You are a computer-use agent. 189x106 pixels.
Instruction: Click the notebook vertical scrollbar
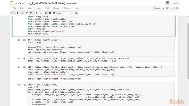coord(188,51)
